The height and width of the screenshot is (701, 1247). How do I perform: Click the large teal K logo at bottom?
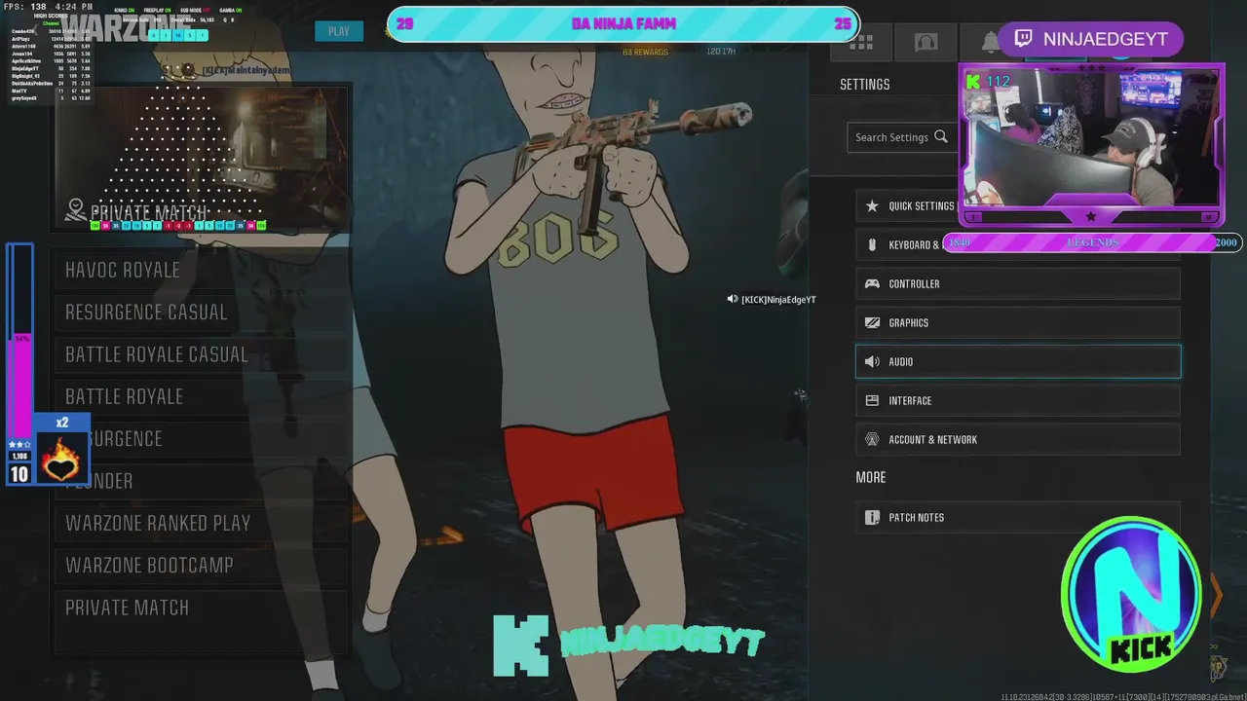tap(521, 645)
